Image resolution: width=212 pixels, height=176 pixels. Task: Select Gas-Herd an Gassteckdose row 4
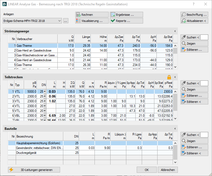coord(91,60)
